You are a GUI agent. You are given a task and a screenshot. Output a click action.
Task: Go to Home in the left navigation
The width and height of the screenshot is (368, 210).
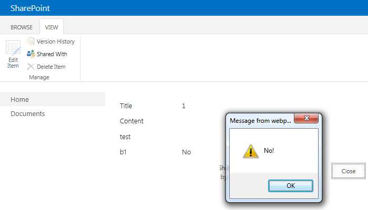click(20, 100)
